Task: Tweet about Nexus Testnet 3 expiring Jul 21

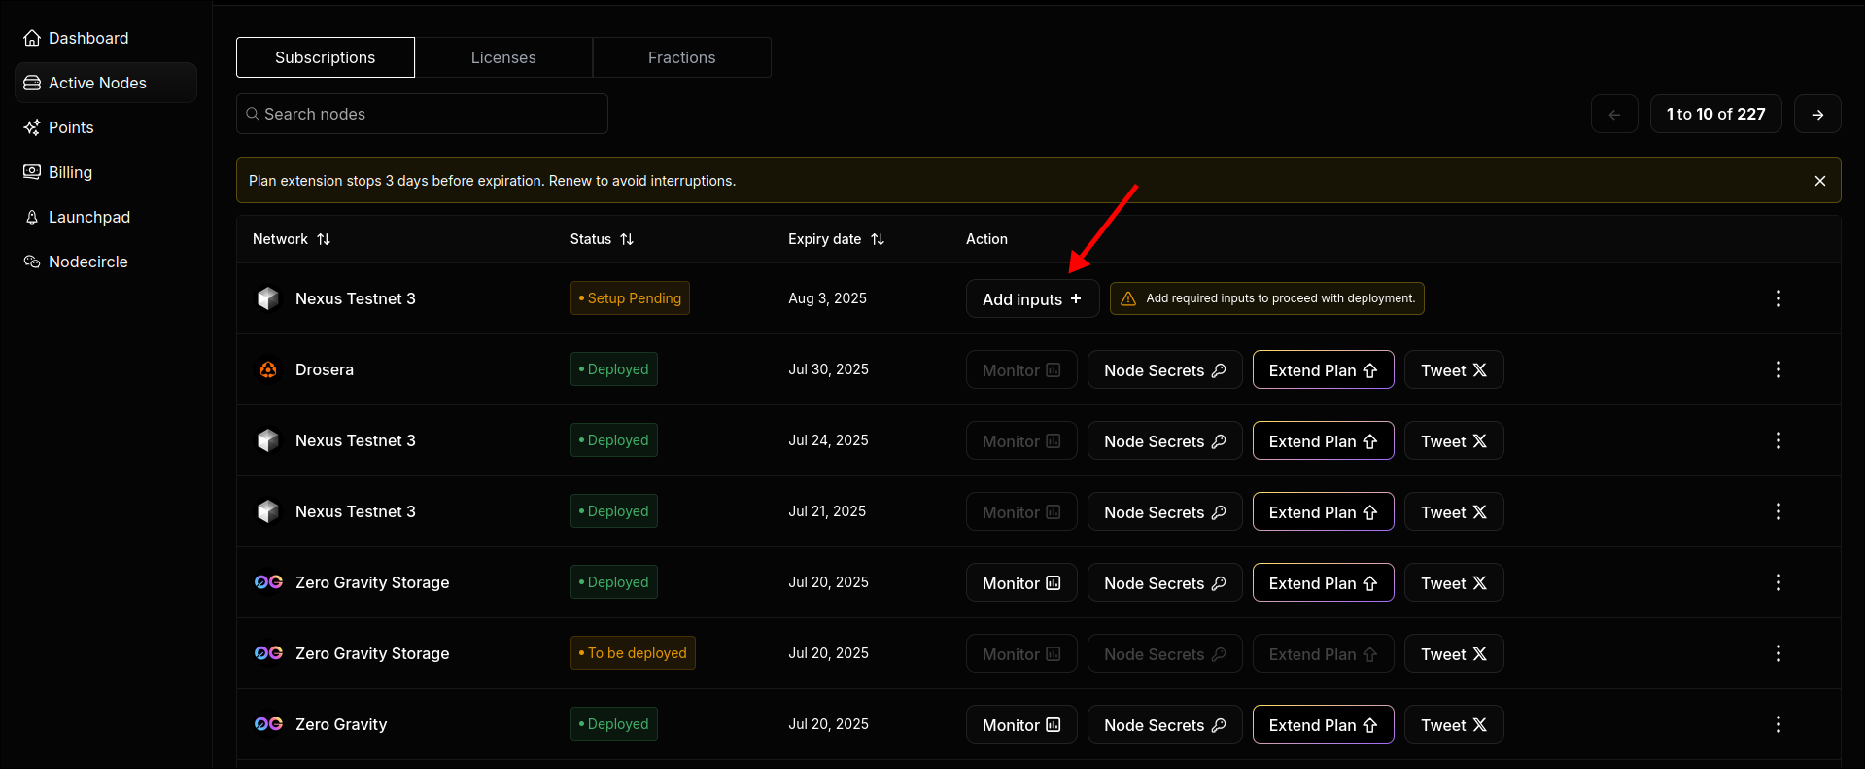Action: click(x=1454, y=511)
